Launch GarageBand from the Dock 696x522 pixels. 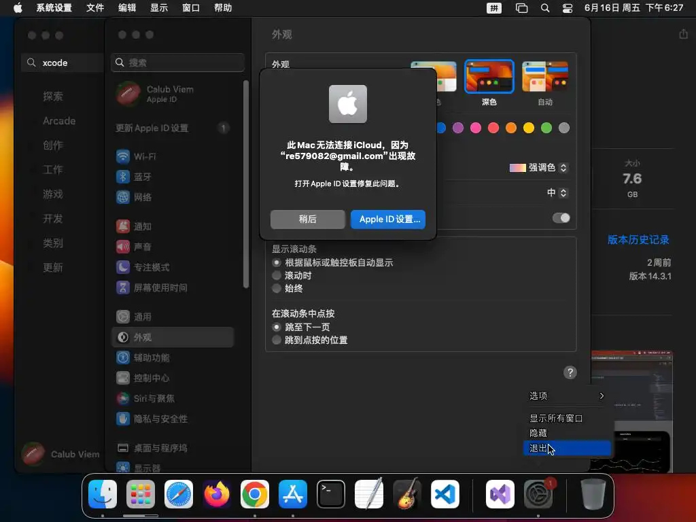click(x=407, y=494)
